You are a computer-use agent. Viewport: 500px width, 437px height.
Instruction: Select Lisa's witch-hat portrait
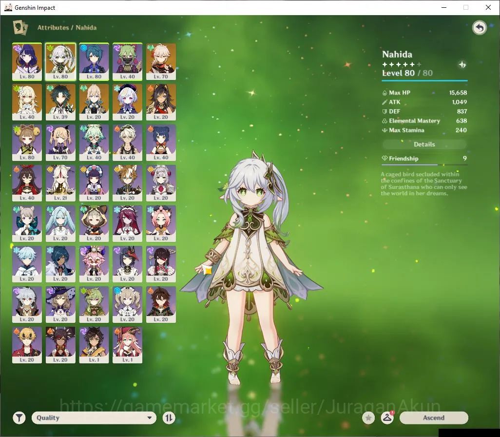tap(60, 305)
